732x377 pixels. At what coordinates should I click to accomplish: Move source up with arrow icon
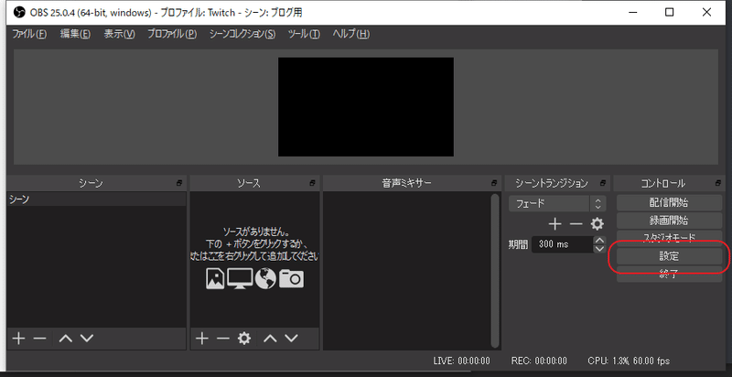270,339
